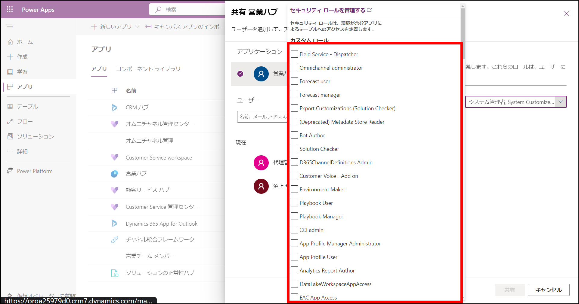Check the Bot Author role

[294, 135]
